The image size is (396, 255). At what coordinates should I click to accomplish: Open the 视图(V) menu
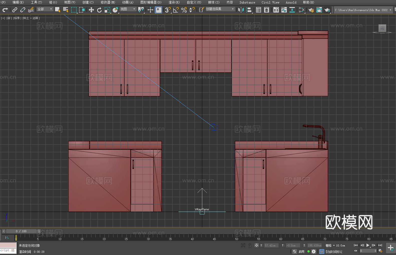(70, 2)
